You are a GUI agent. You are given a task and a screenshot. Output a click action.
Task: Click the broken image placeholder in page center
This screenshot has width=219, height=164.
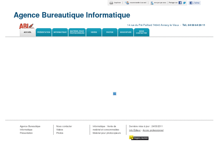click(x=114, y=94)
